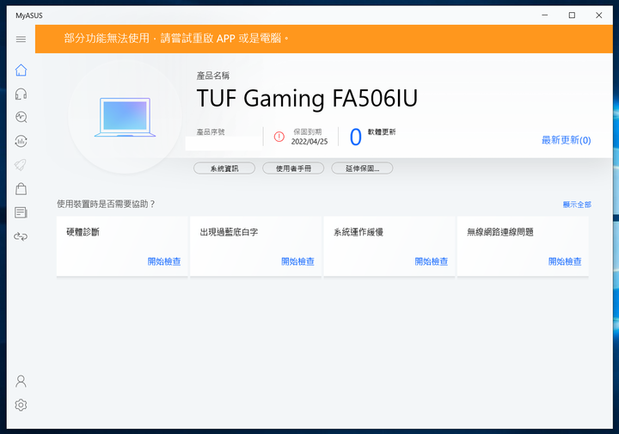Open the 使用者手冊 user manual button

293,168
